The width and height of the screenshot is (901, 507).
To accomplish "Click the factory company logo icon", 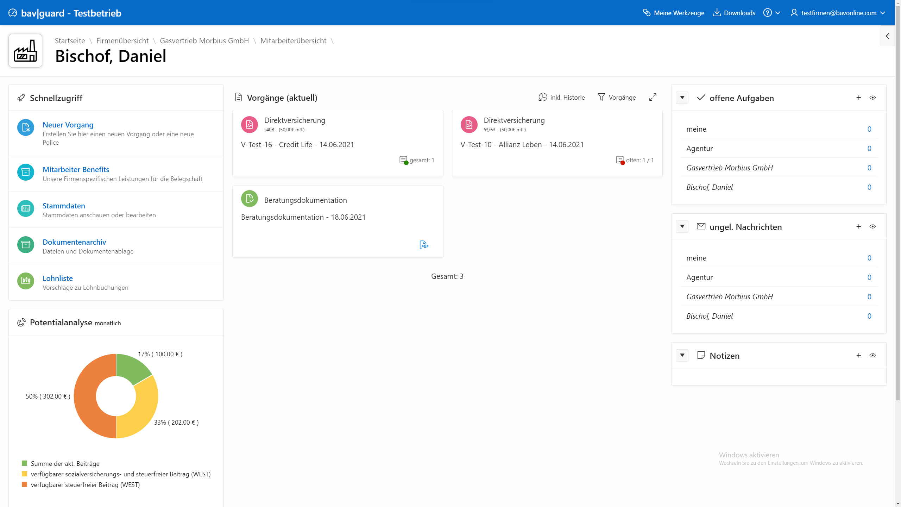I will 25,51.
